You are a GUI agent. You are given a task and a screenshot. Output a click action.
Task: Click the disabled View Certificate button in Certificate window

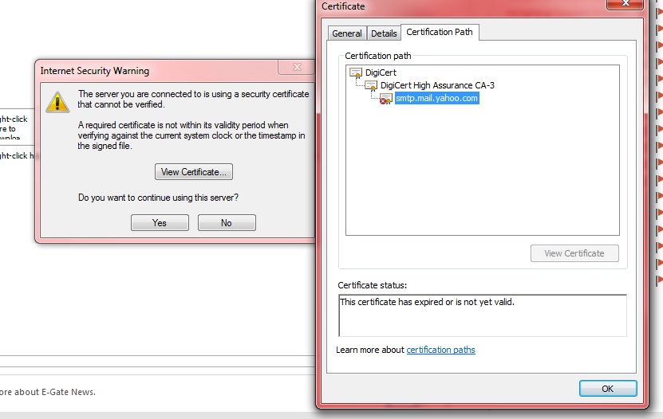[574, 253]
